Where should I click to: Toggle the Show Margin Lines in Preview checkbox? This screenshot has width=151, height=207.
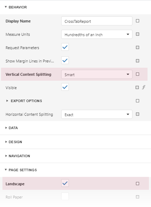65,60
